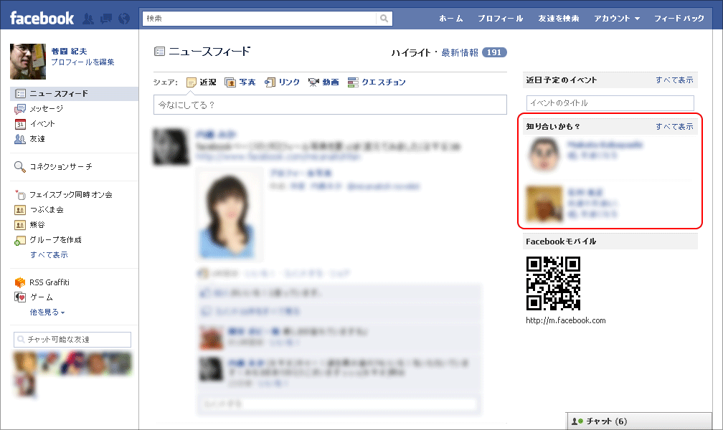Viewport: 723px width, 430px height.
Task: Click the Facebook mobile QR code
Action: (553, 283)
